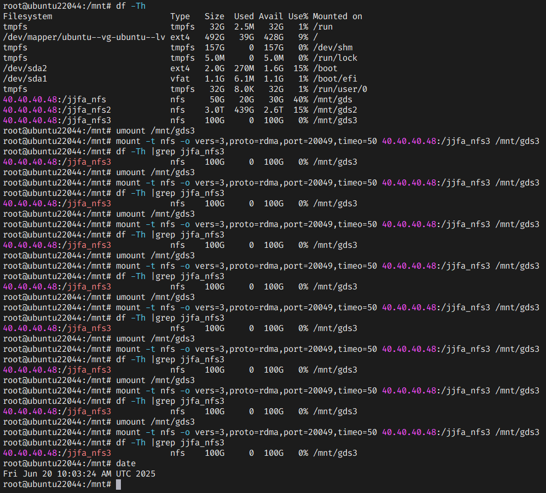Click the /dev/sda1 vfat row

point(180,79)
